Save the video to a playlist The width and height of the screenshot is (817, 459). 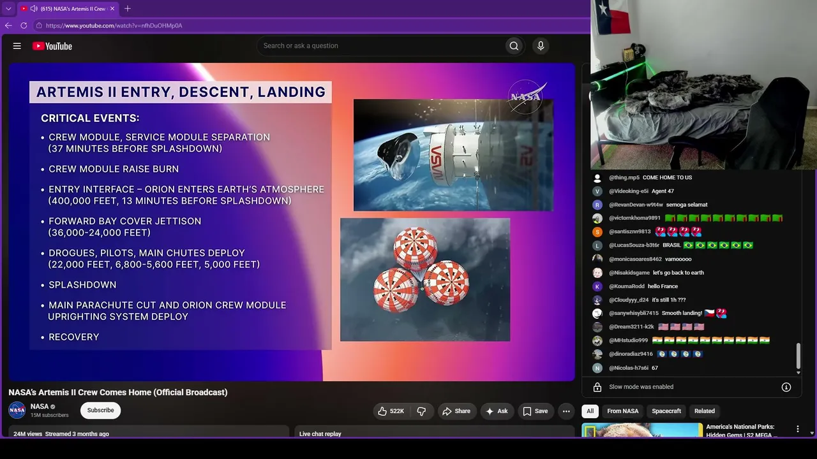536,411
